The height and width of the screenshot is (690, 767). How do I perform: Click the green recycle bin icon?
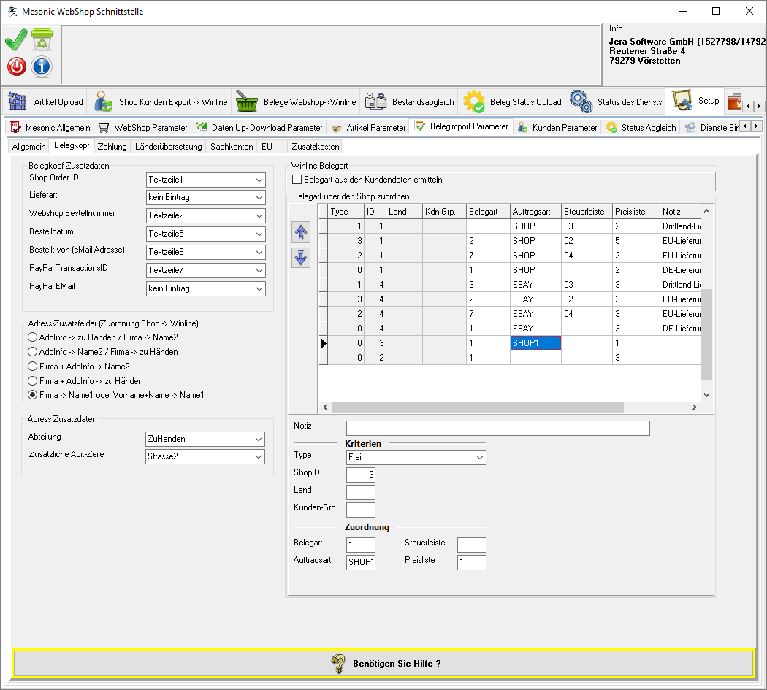click(x=42, y=40)
